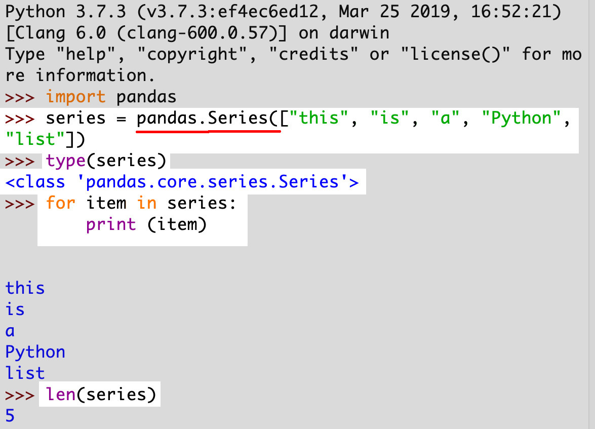Click the len(series) command
This screenshot has width=595, height=429.
pos(101,395)
